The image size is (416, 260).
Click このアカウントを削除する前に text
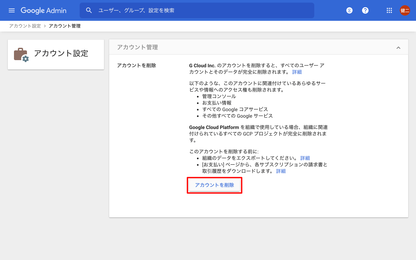click(224, 151)
